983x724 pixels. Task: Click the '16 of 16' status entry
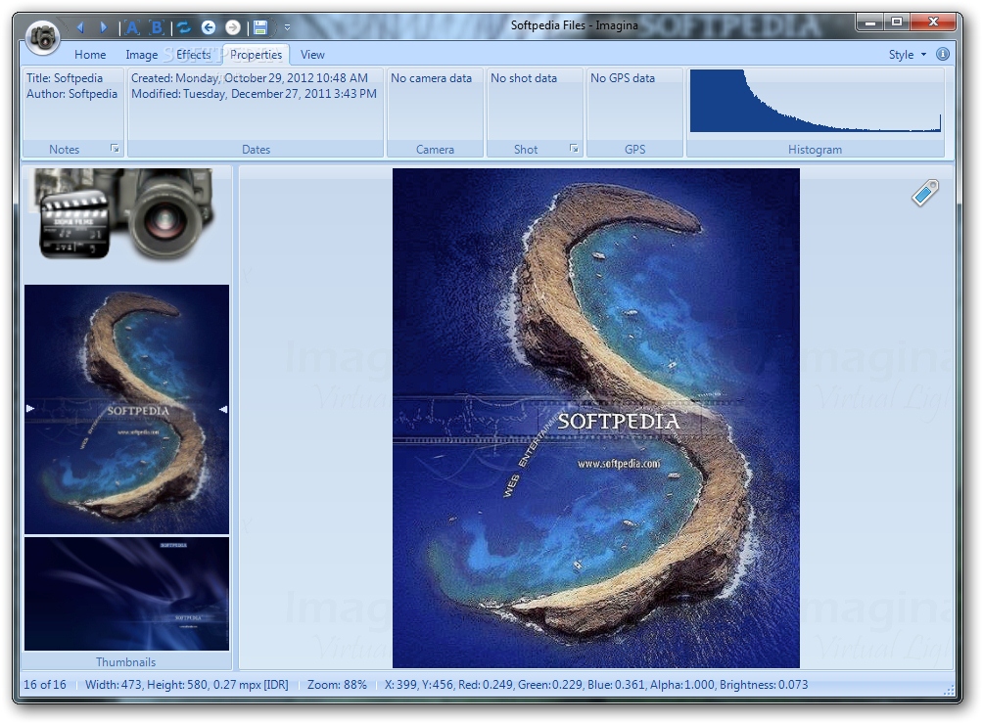point(44,685)
